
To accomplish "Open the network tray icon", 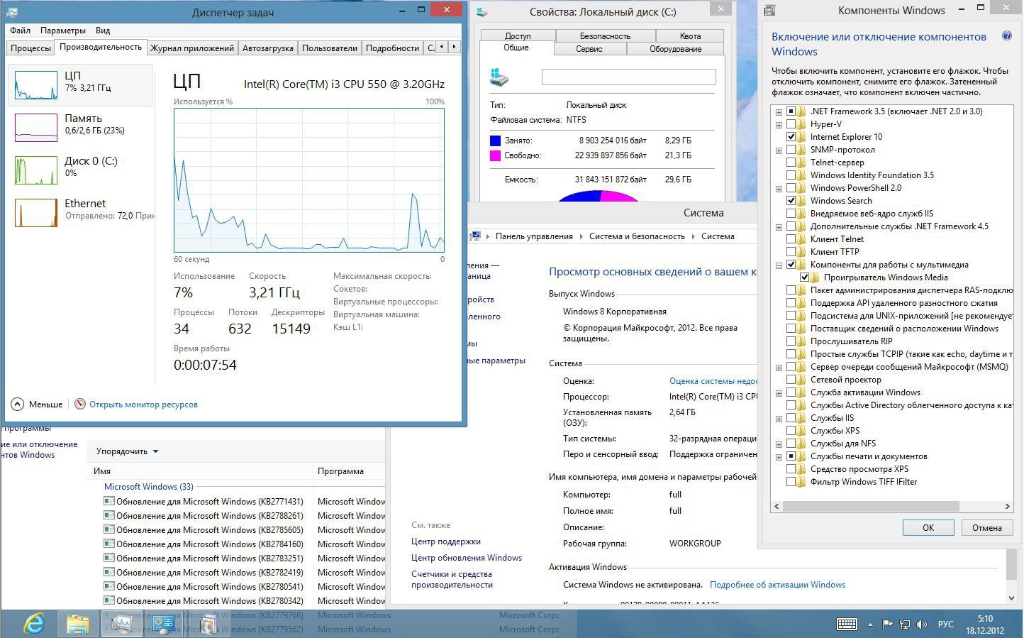I will point(905,625).
